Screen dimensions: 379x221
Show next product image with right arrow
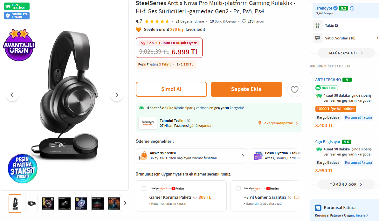point(117,95)
